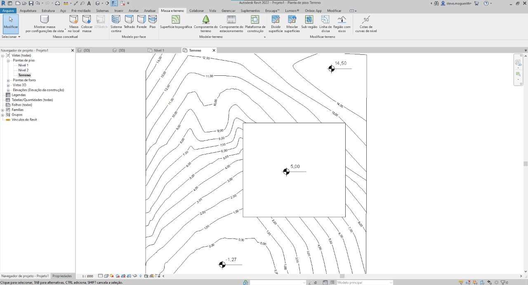The image size is (528, 285).
Task: Choose Mesclar superfícies tool
Action: click(x=292, y=23)
